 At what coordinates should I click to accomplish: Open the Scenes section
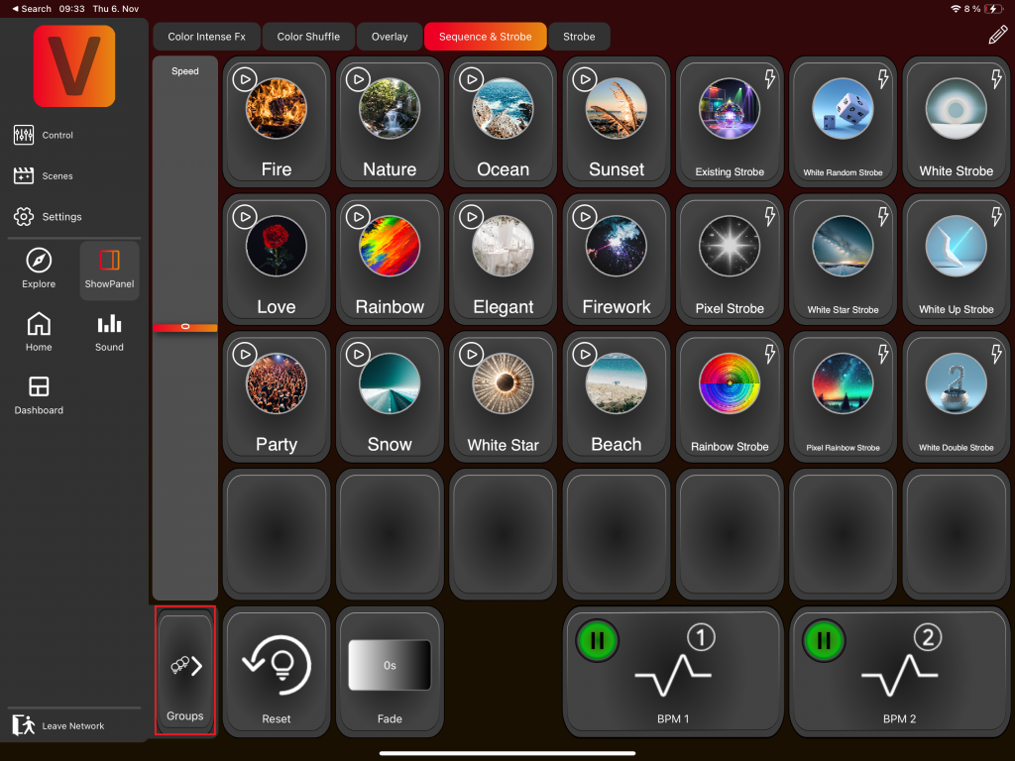(x=45, y=175)
